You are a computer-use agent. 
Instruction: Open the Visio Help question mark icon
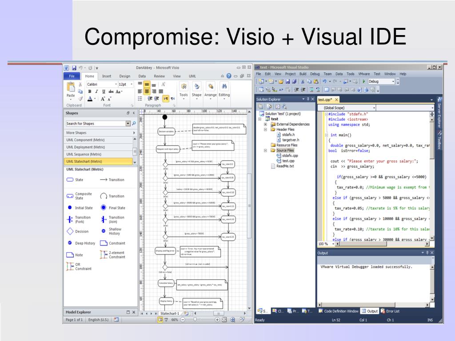tap(229, 76)
